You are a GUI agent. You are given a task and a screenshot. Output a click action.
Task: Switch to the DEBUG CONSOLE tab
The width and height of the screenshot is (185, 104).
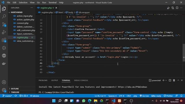[x=81, y=80]
